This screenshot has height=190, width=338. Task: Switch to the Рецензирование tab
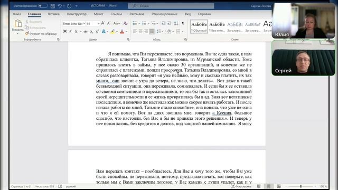(x=164, y=14)
